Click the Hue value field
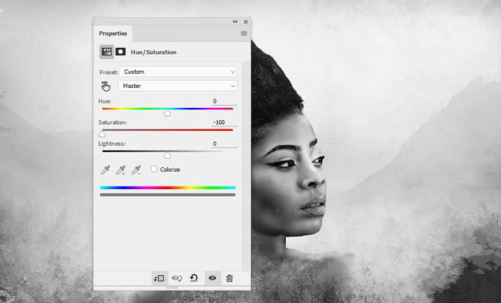 tap(224, 101)
